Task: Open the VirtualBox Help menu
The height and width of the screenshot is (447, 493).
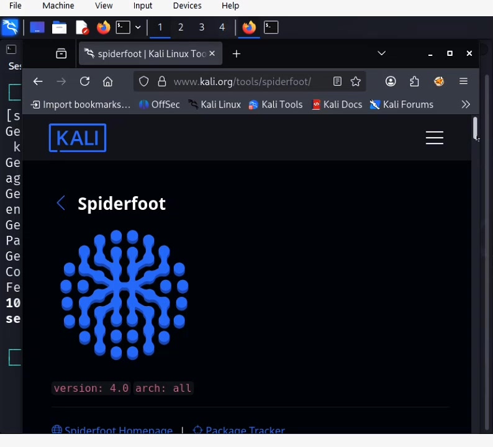Action: coord(230,6)
